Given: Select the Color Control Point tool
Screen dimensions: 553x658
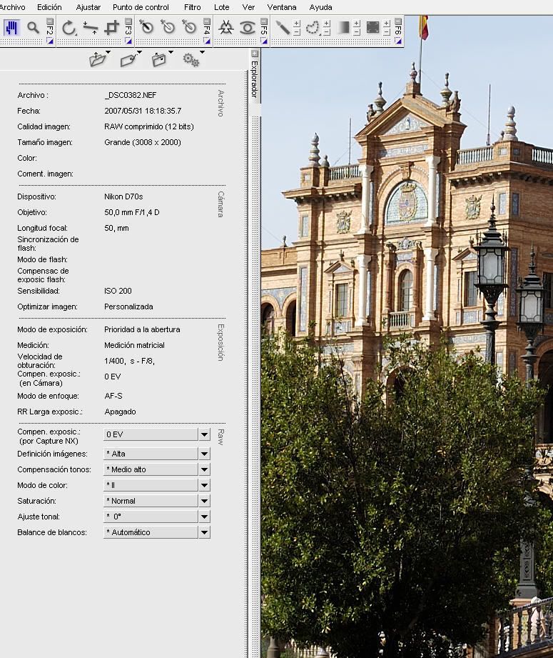Looking at the screenshot, I should [x=226, y=28].
